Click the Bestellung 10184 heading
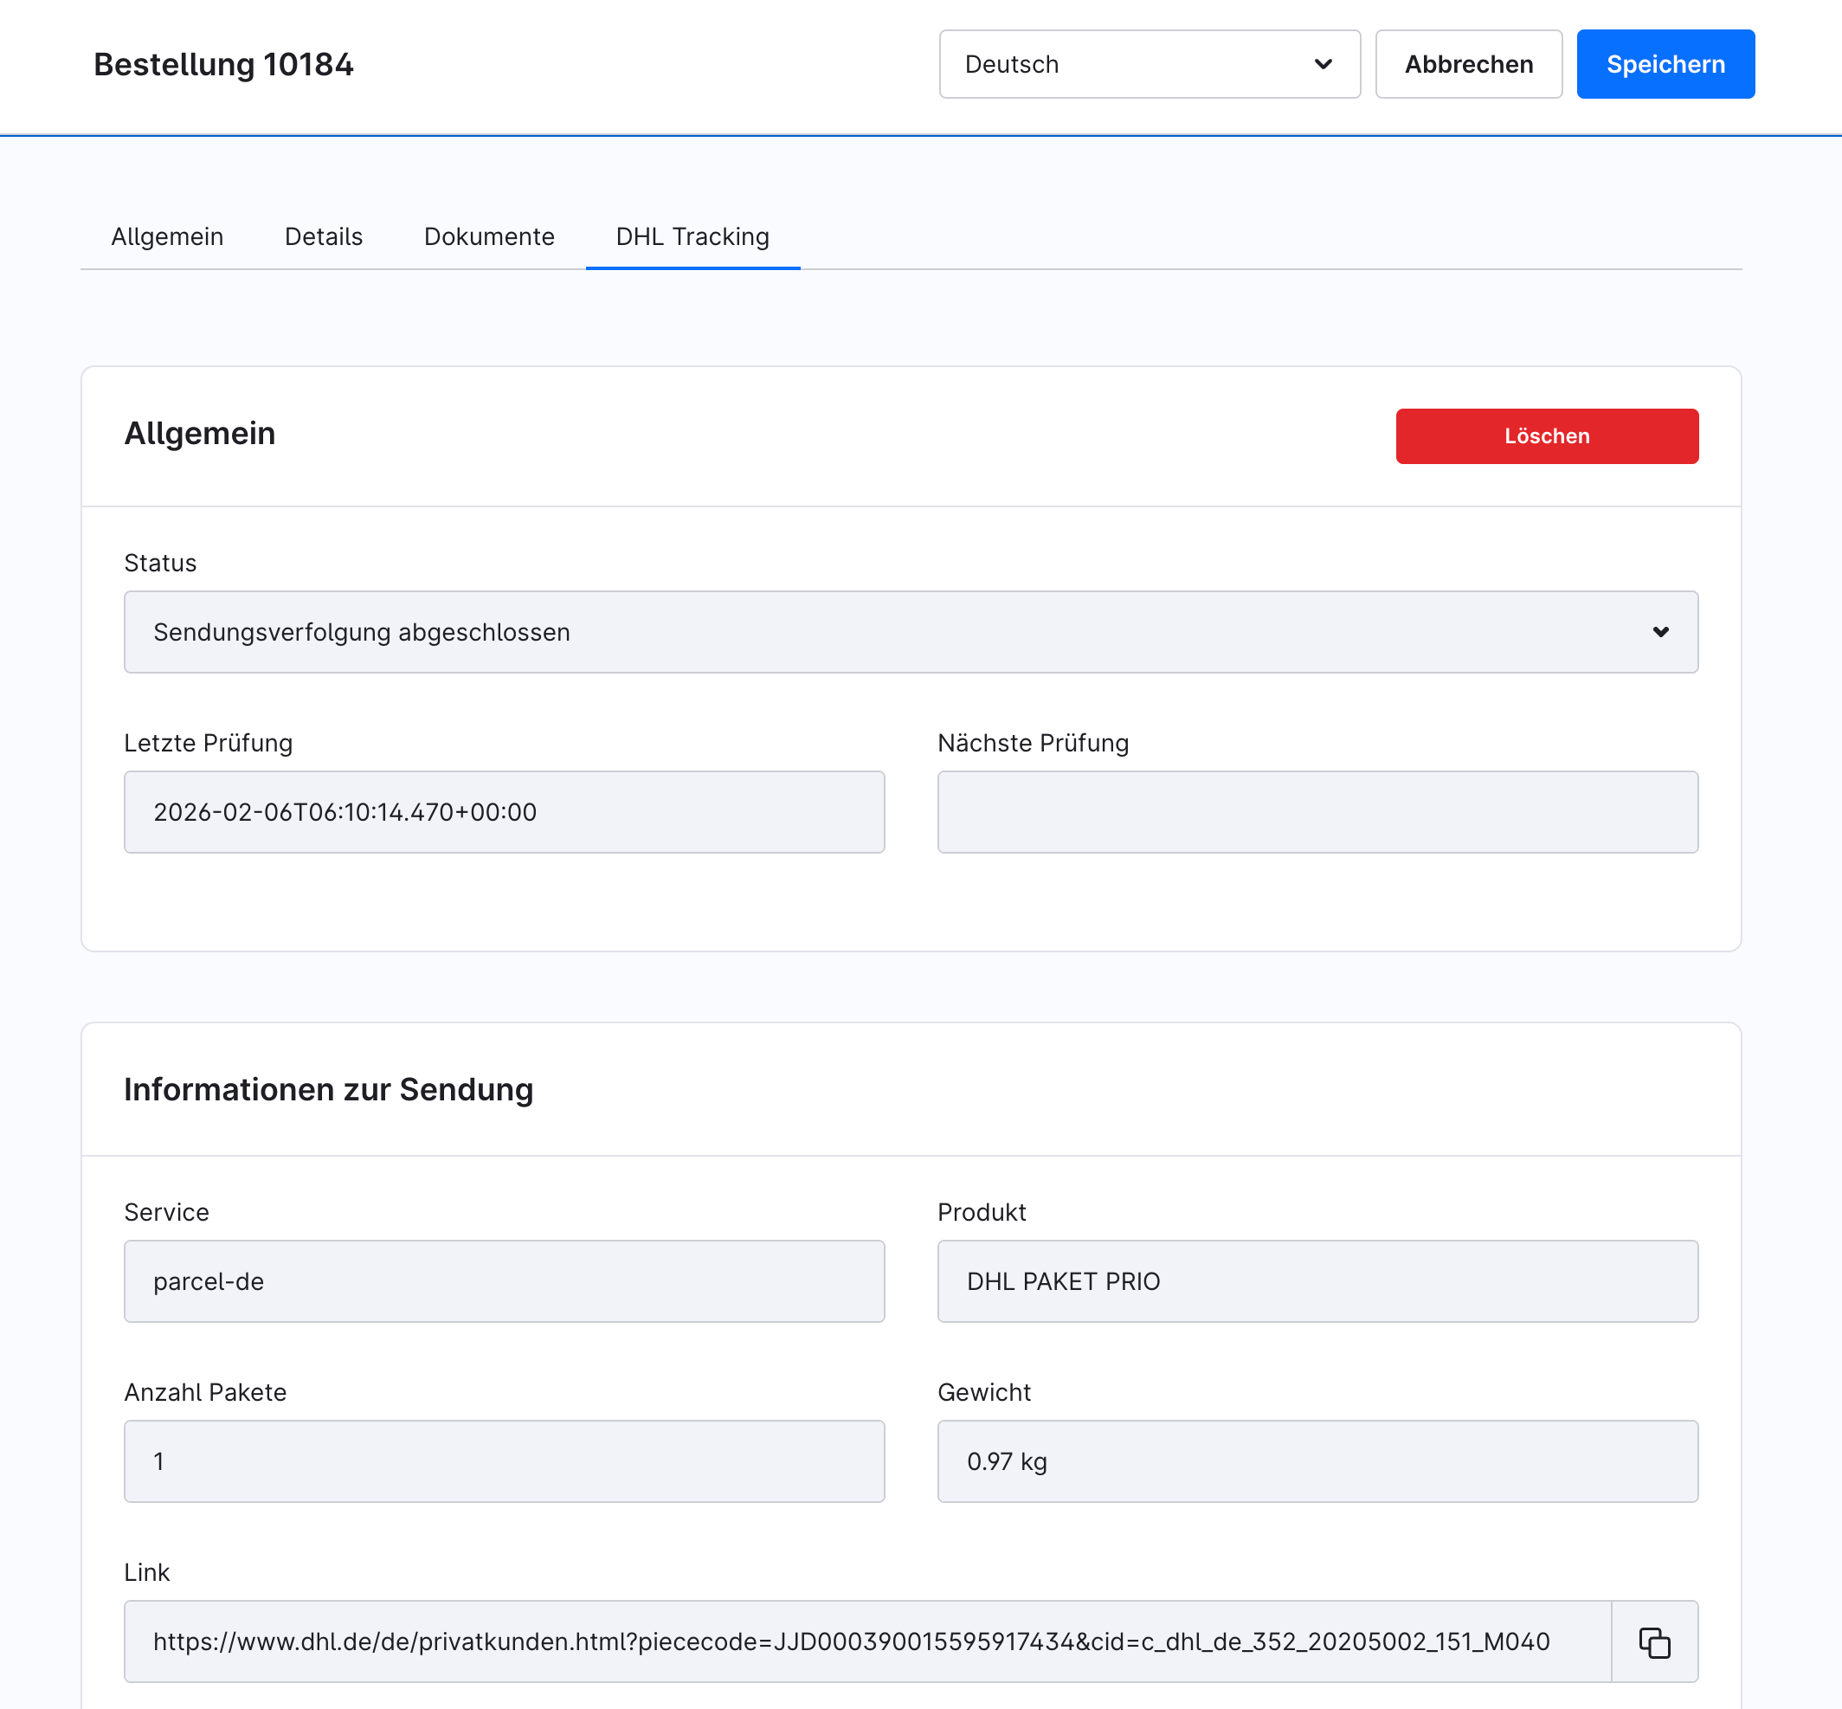Image resolution: width=1842 pixels, height=1709 pixels. tap(224, 65)
